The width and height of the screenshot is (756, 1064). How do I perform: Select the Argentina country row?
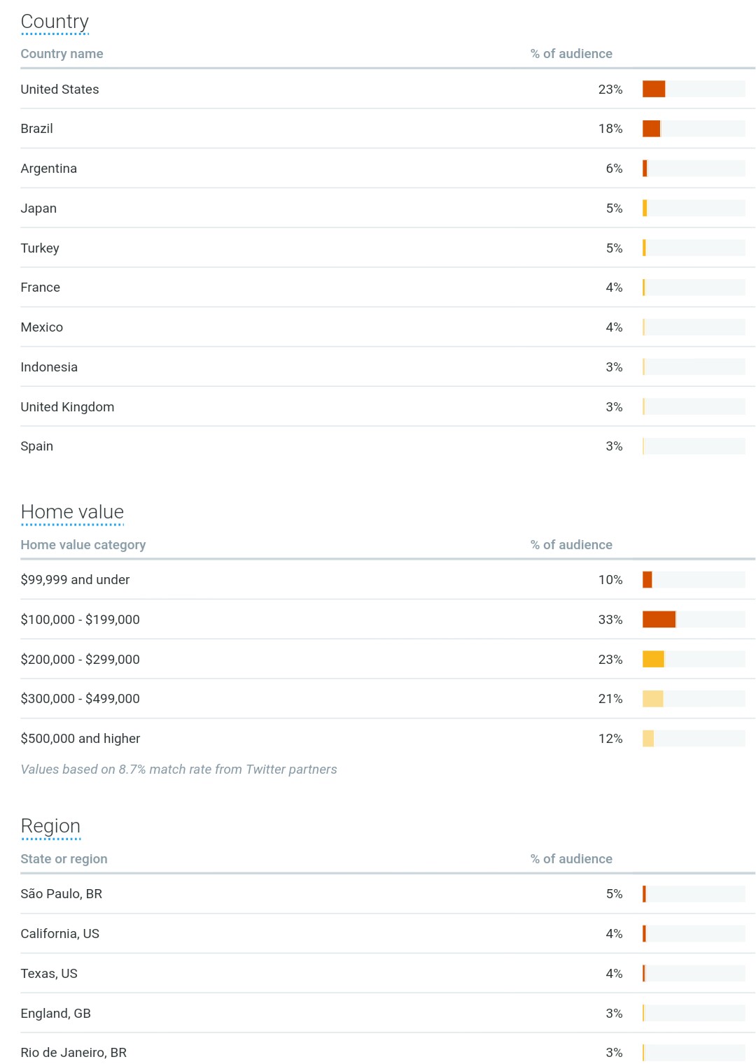point(388,169)
